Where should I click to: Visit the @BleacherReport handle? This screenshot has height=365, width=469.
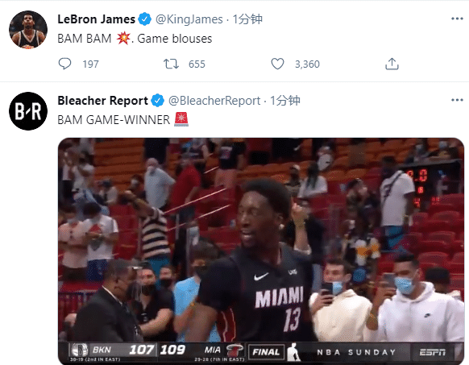pos(214,101)
